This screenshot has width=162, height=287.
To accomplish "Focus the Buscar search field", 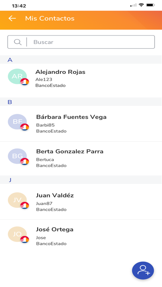I will pyautogui.click(x=81, y=42).
